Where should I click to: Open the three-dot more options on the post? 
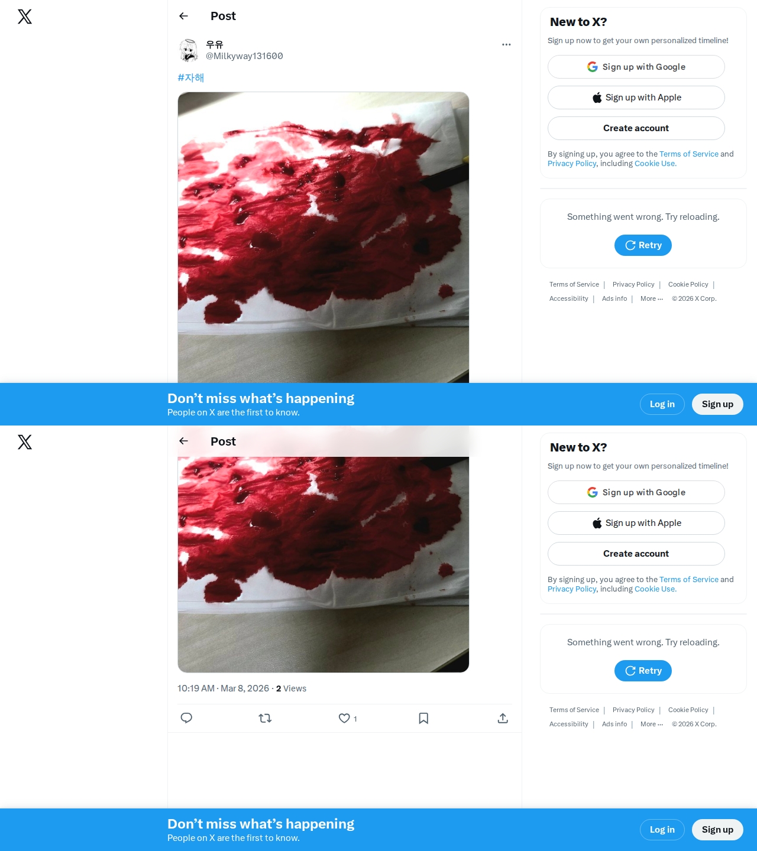(x=506, y=44)
